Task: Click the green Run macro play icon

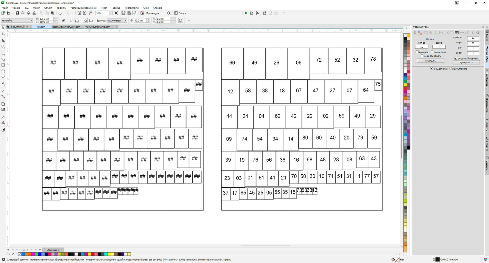Action: coord(246,13)
